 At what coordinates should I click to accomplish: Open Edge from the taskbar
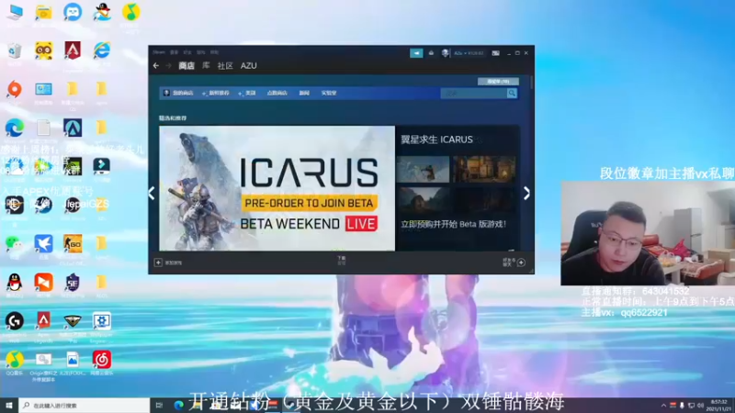pos(178,406)
